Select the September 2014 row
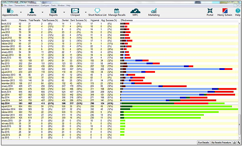Image resolution: width=242 pixels, height=146 pixels. pos(120,109)
